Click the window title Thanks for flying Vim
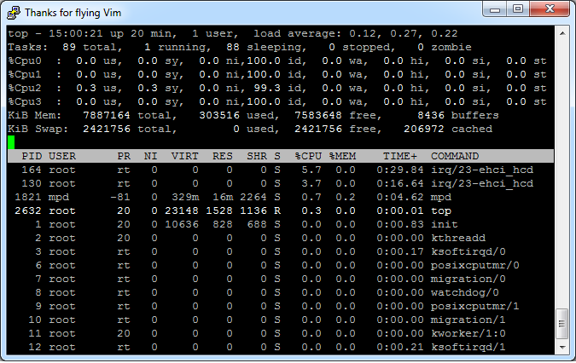The width and height of the screenshot is (576, 363). (x=73, y=13)
